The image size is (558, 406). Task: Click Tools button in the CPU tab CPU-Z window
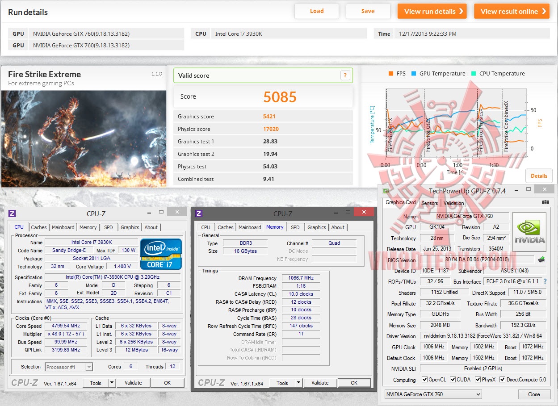[x=96, y=383]
